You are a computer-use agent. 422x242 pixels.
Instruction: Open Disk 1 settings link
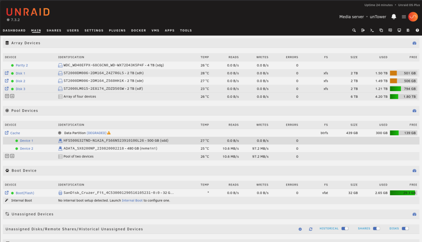20,73
